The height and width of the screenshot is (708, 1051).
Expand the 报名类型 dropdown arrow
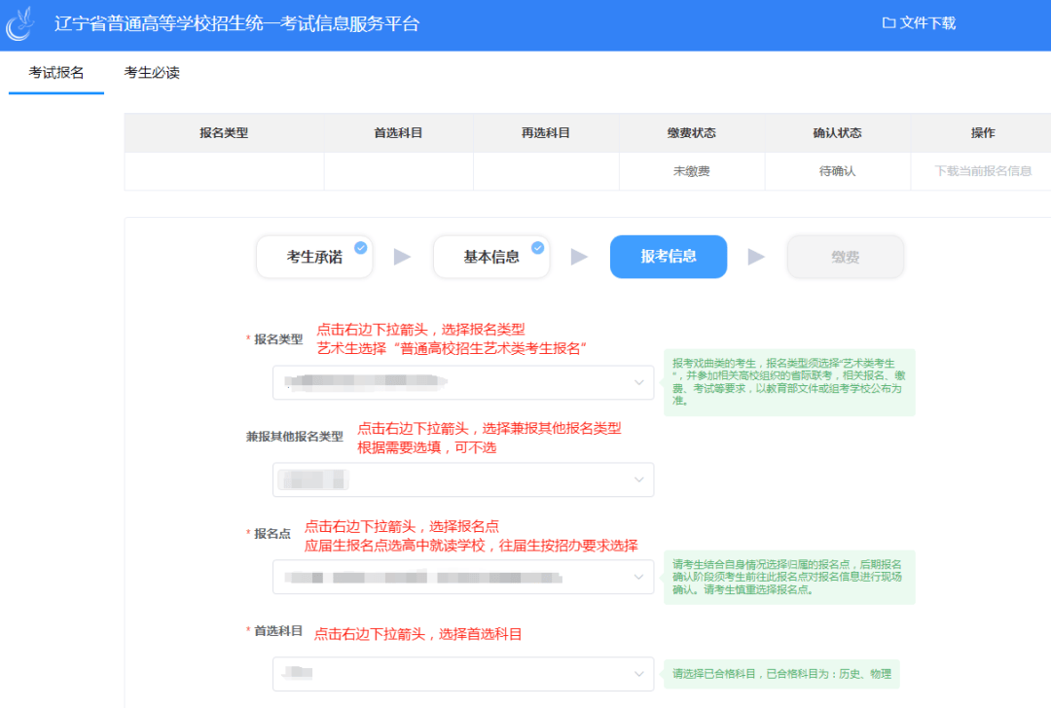pos(638,382)
